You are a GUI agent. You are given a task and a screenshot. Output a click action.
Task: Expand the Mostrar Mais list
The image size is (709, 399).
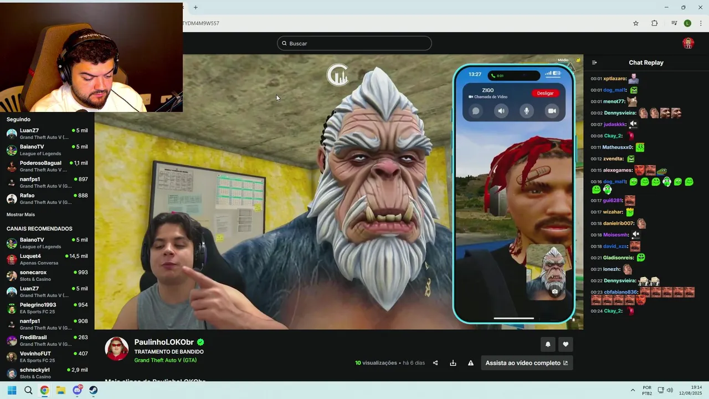coord(20,214)
